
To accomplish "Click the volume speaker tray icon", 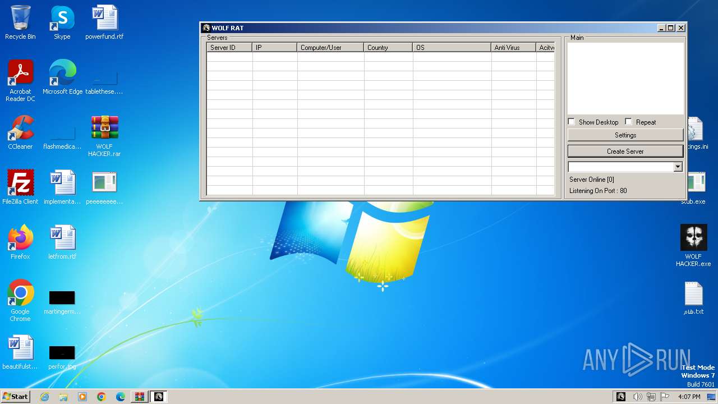I will [637, 397].
